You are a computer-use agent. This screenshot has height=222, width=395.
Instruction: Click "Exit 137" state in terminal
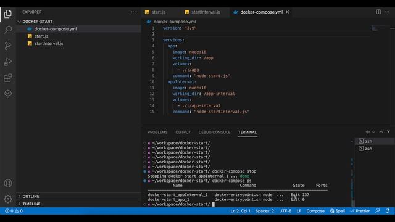click(300, 195)
